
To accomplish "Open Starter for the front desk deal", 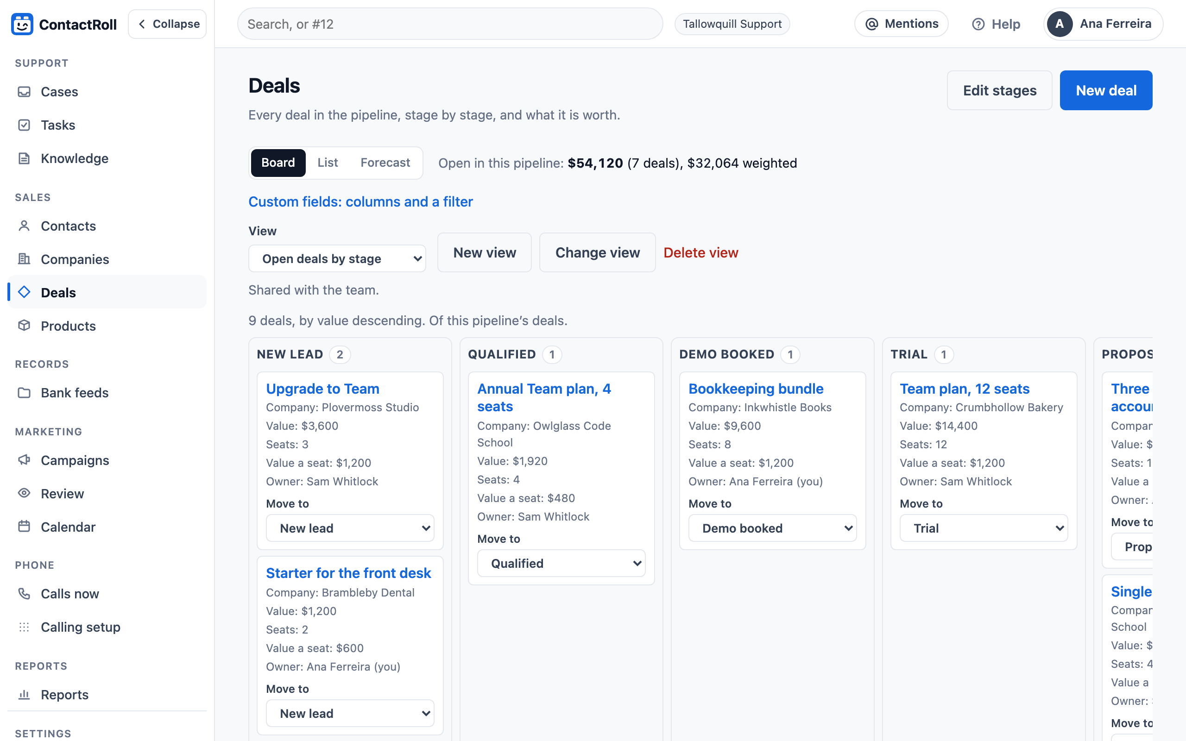I will (x=348, y=573).
